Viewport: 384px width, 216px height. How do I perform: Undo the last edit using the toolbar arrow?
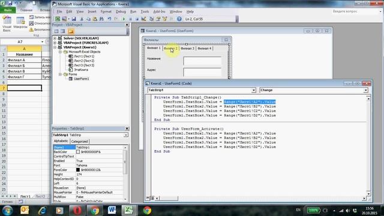pos(109,19)
